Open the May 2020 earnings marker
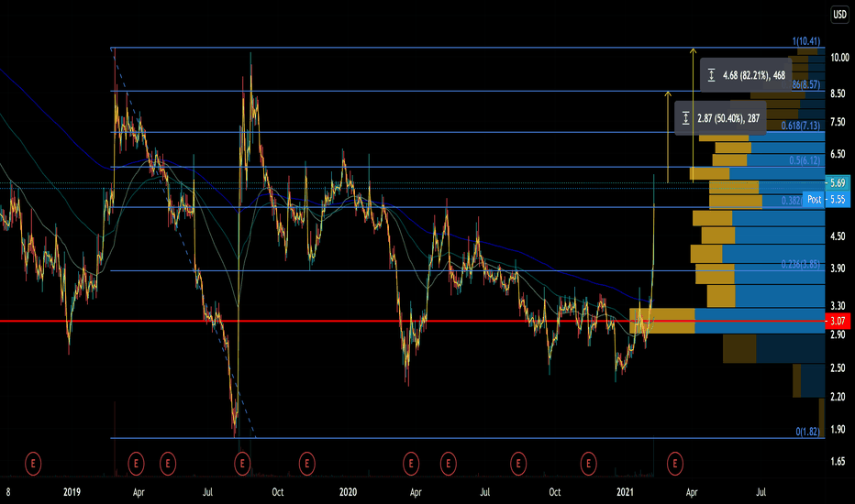The height and width of the screenshot is (504, 855). [x=449, y=465]
